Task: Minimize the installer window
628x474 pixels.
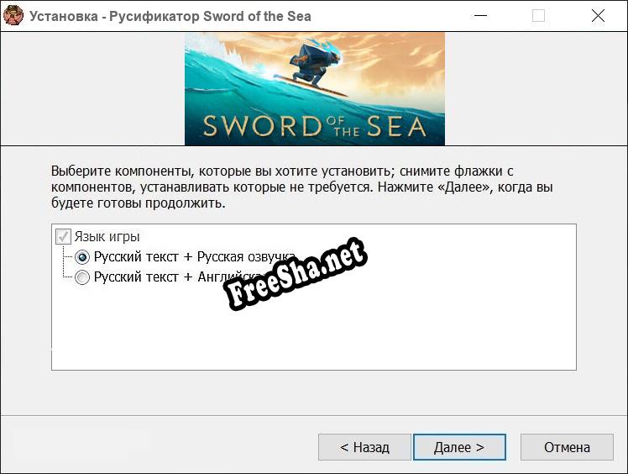Action: coord(480,16)
